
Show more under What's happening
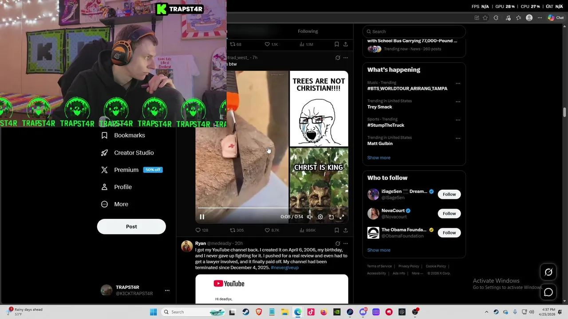point(379,158)
